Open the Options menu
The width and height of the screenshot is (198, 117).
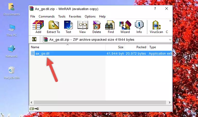pyautogui.click(x=90, y=16)
